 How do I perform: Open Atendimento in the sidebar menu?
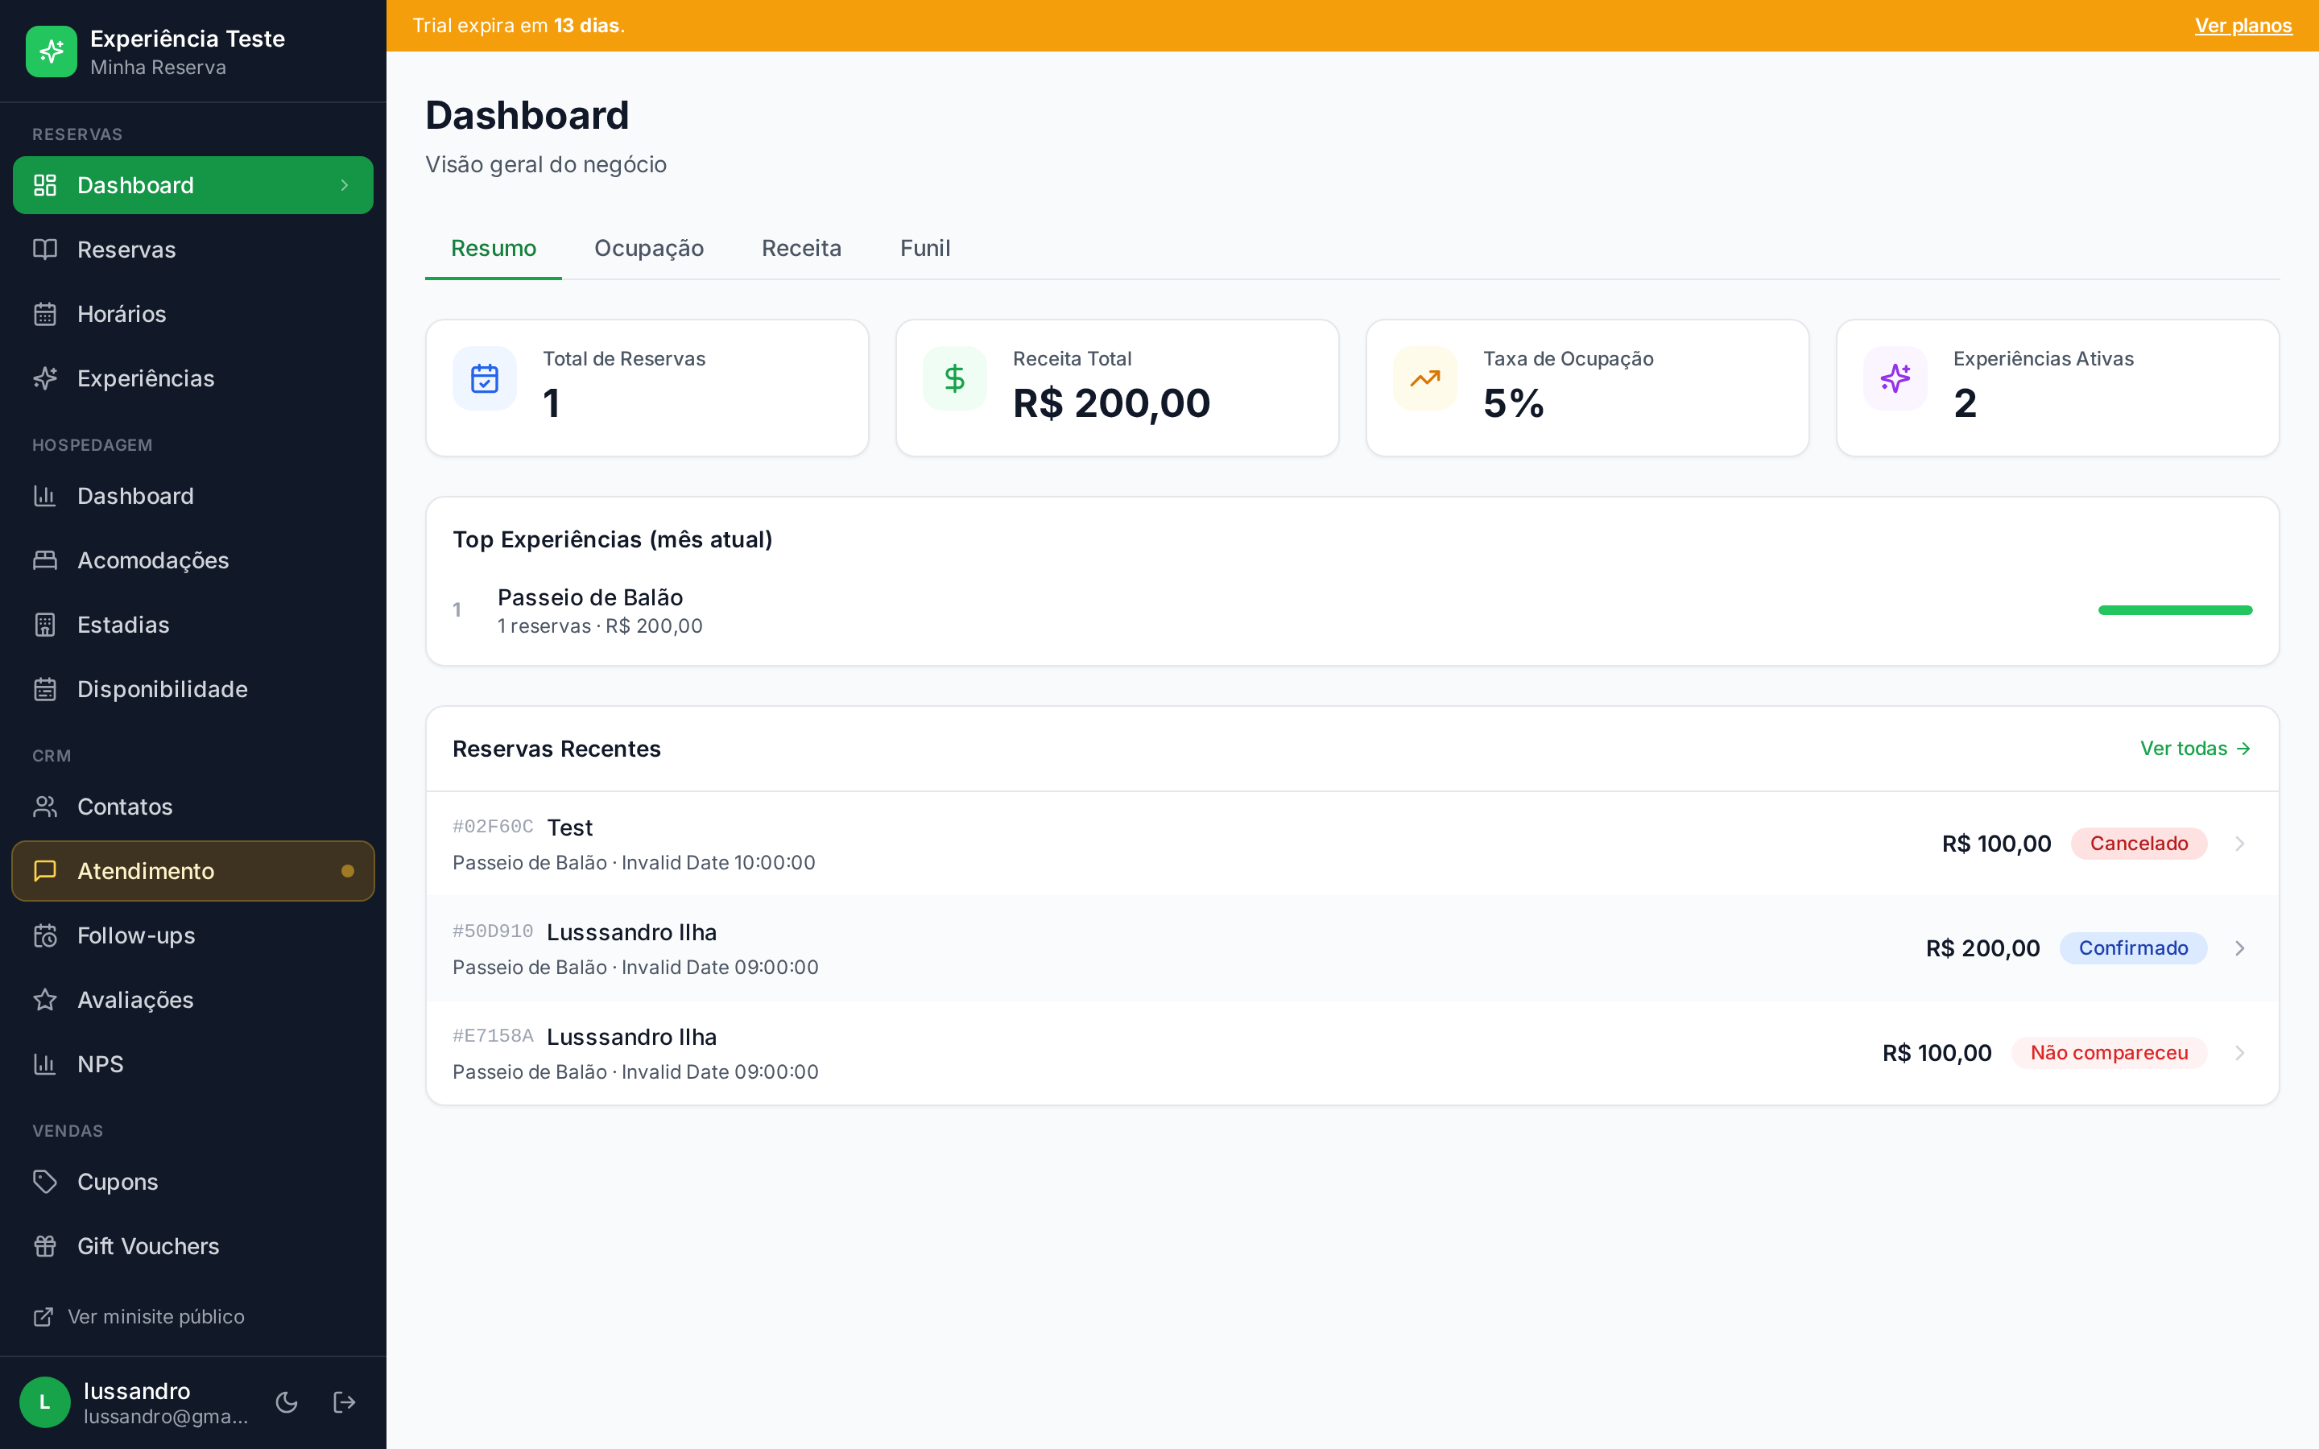(x=192, y=870)
